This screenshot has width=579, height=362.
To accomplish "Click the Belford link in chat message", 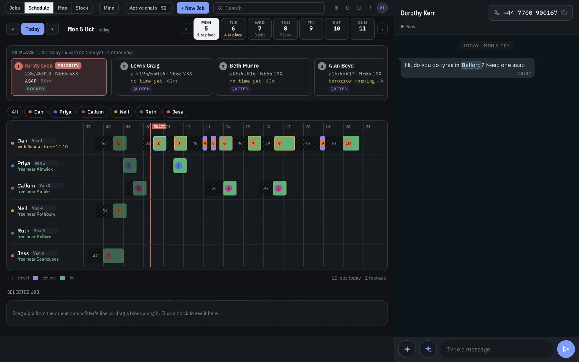I will pos(471,65).
